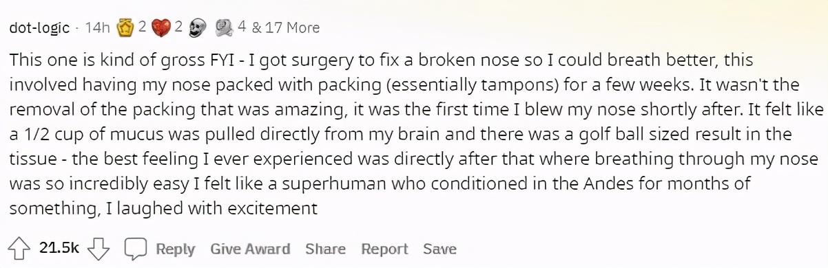Screen dimensions: 828x268
Task: Click the gold award badge icon
Action: [x=125, y=27]
